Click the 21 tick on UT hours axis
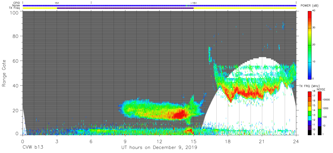333x153 pixels. coord(262,141)
